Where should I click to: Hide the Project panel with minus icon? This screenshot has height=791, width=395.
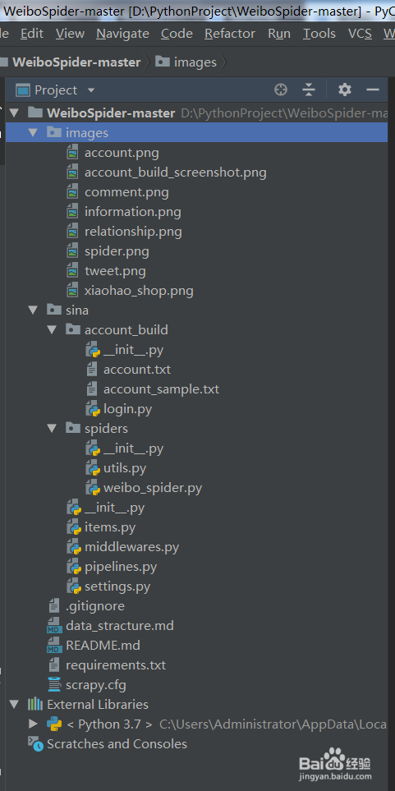coord(373,90)
